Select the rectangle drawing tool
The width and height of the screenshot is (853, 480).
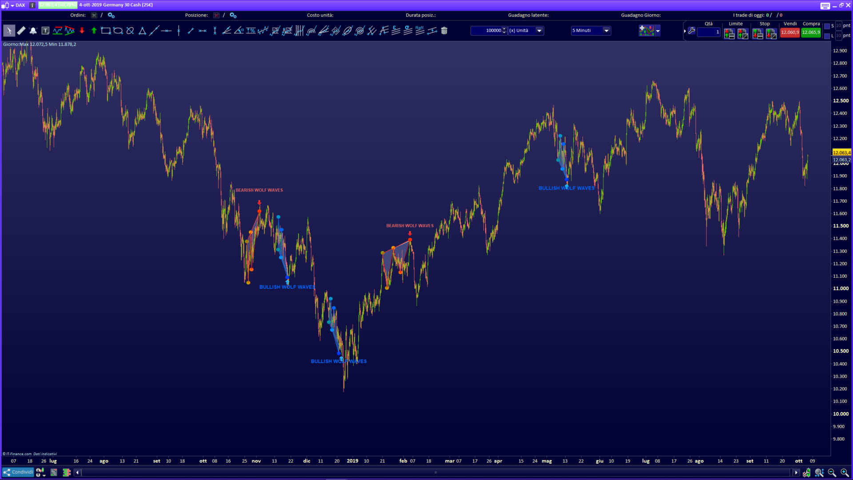106,31
